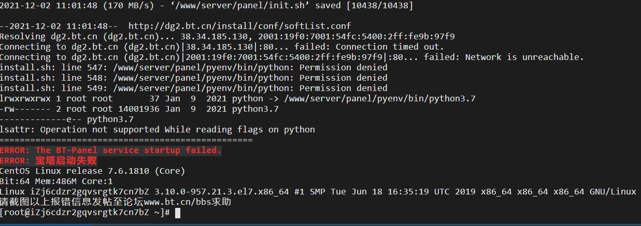Select the 'lsattr: Operation not supported' message

coord(158,129)
